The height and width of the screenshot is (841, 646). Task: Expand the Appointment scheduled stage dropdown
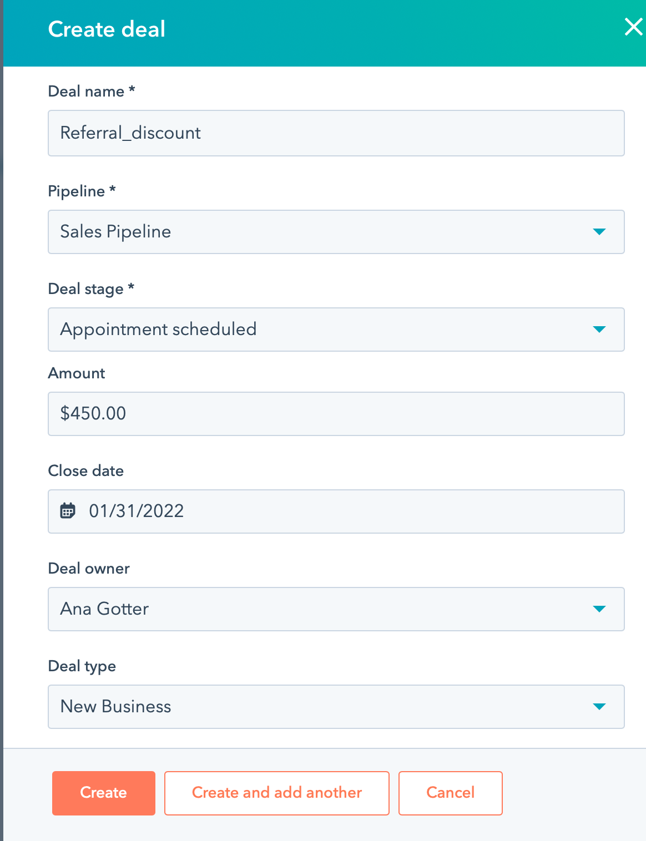click(x=336, y=330)
